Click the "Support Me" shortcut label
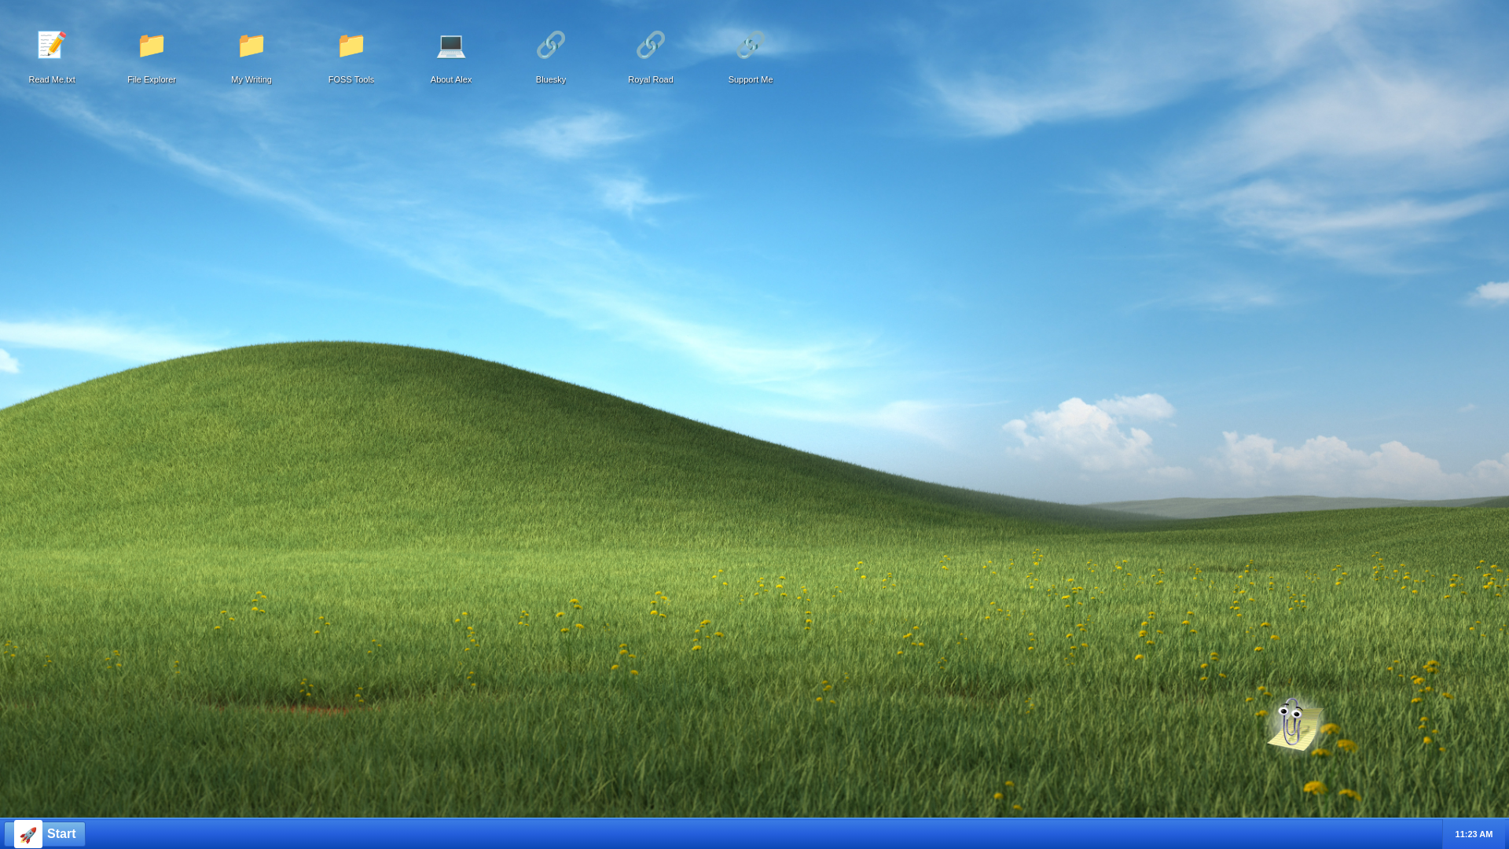The image size is (1509, 849). point(751,79)
